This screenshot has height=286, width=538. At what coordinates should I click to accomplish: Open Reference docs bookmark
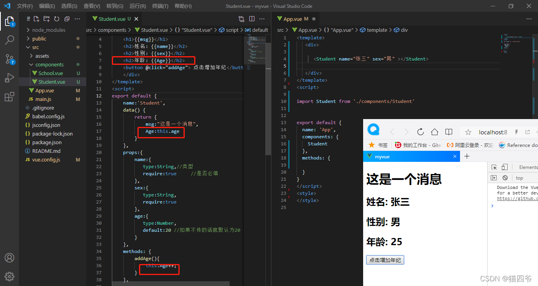tap(518, 145)
